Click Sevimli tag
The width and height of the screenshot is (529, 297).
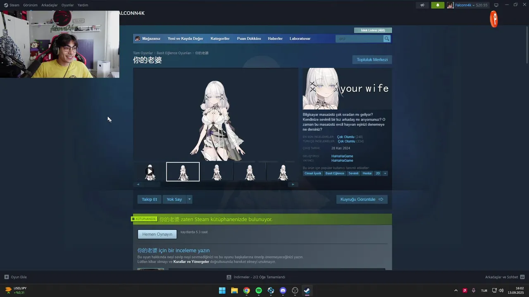(x=353, y=173)
